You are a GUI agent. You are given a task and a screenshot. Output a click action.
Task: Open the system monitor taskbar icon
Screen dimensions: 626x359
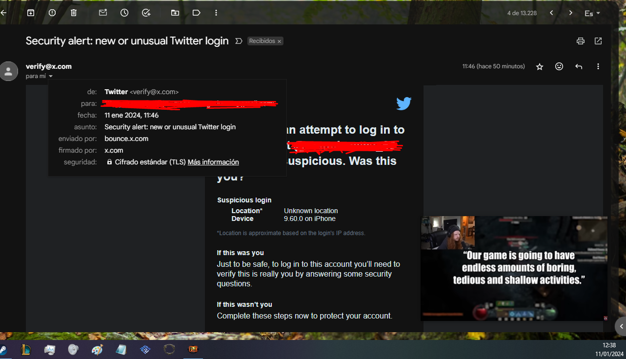point(50,349)
